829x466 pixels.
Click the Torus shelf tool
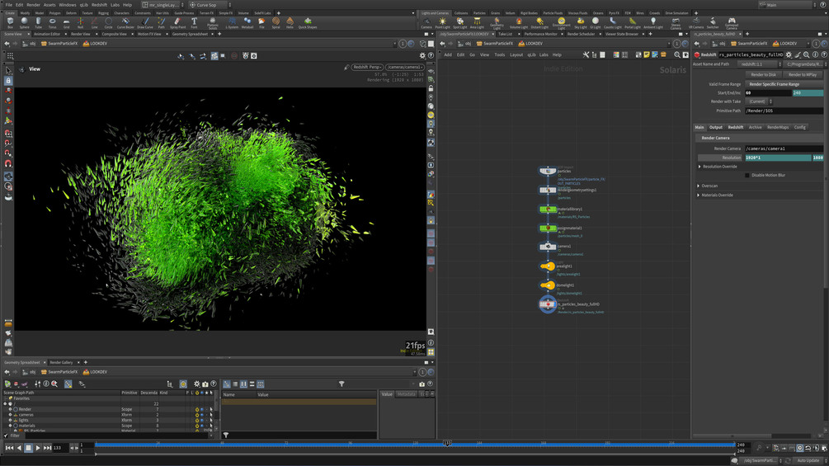(x=52, y=22)
